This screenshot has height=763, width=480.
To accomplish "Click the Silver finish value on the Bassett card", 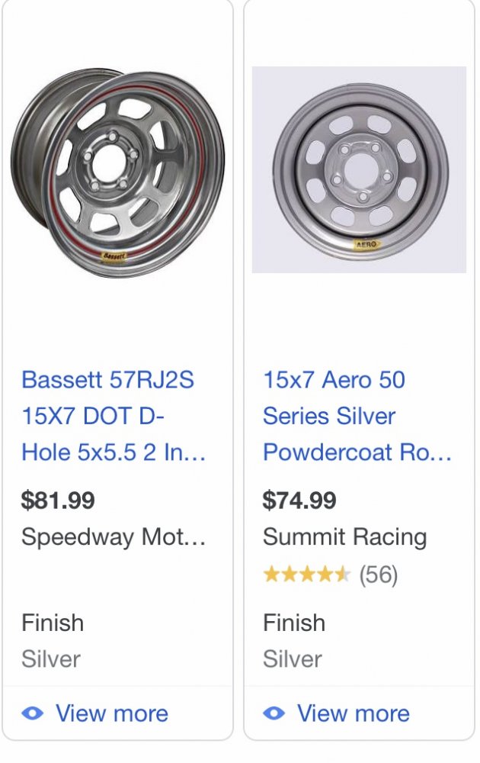I will tap(51, 659).
